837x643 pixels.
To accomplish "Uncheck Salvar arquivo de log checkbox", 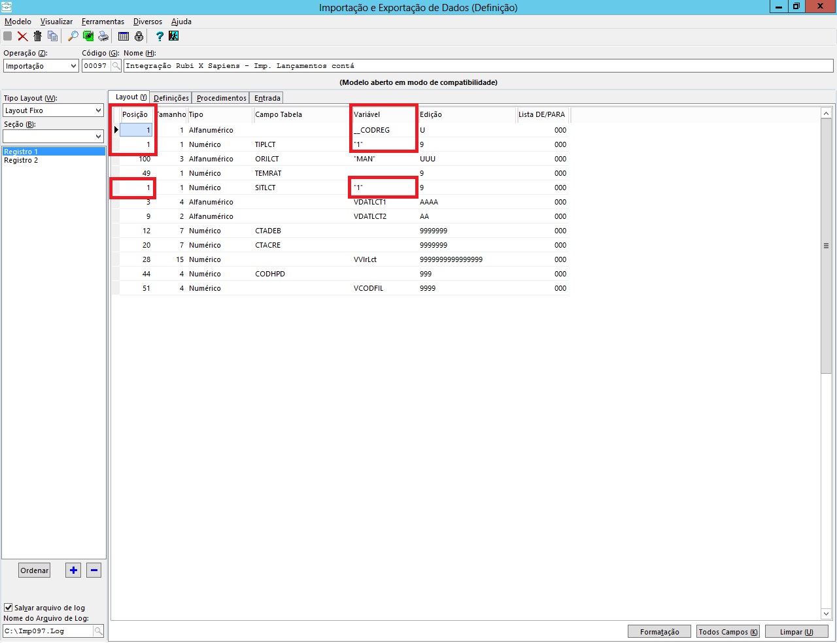I will click(9, 608).
